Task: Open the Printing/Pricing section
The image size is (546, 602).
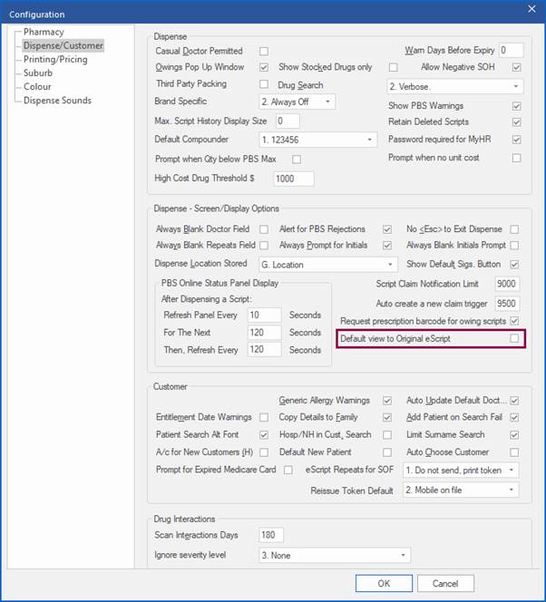Action: [55, 59]
